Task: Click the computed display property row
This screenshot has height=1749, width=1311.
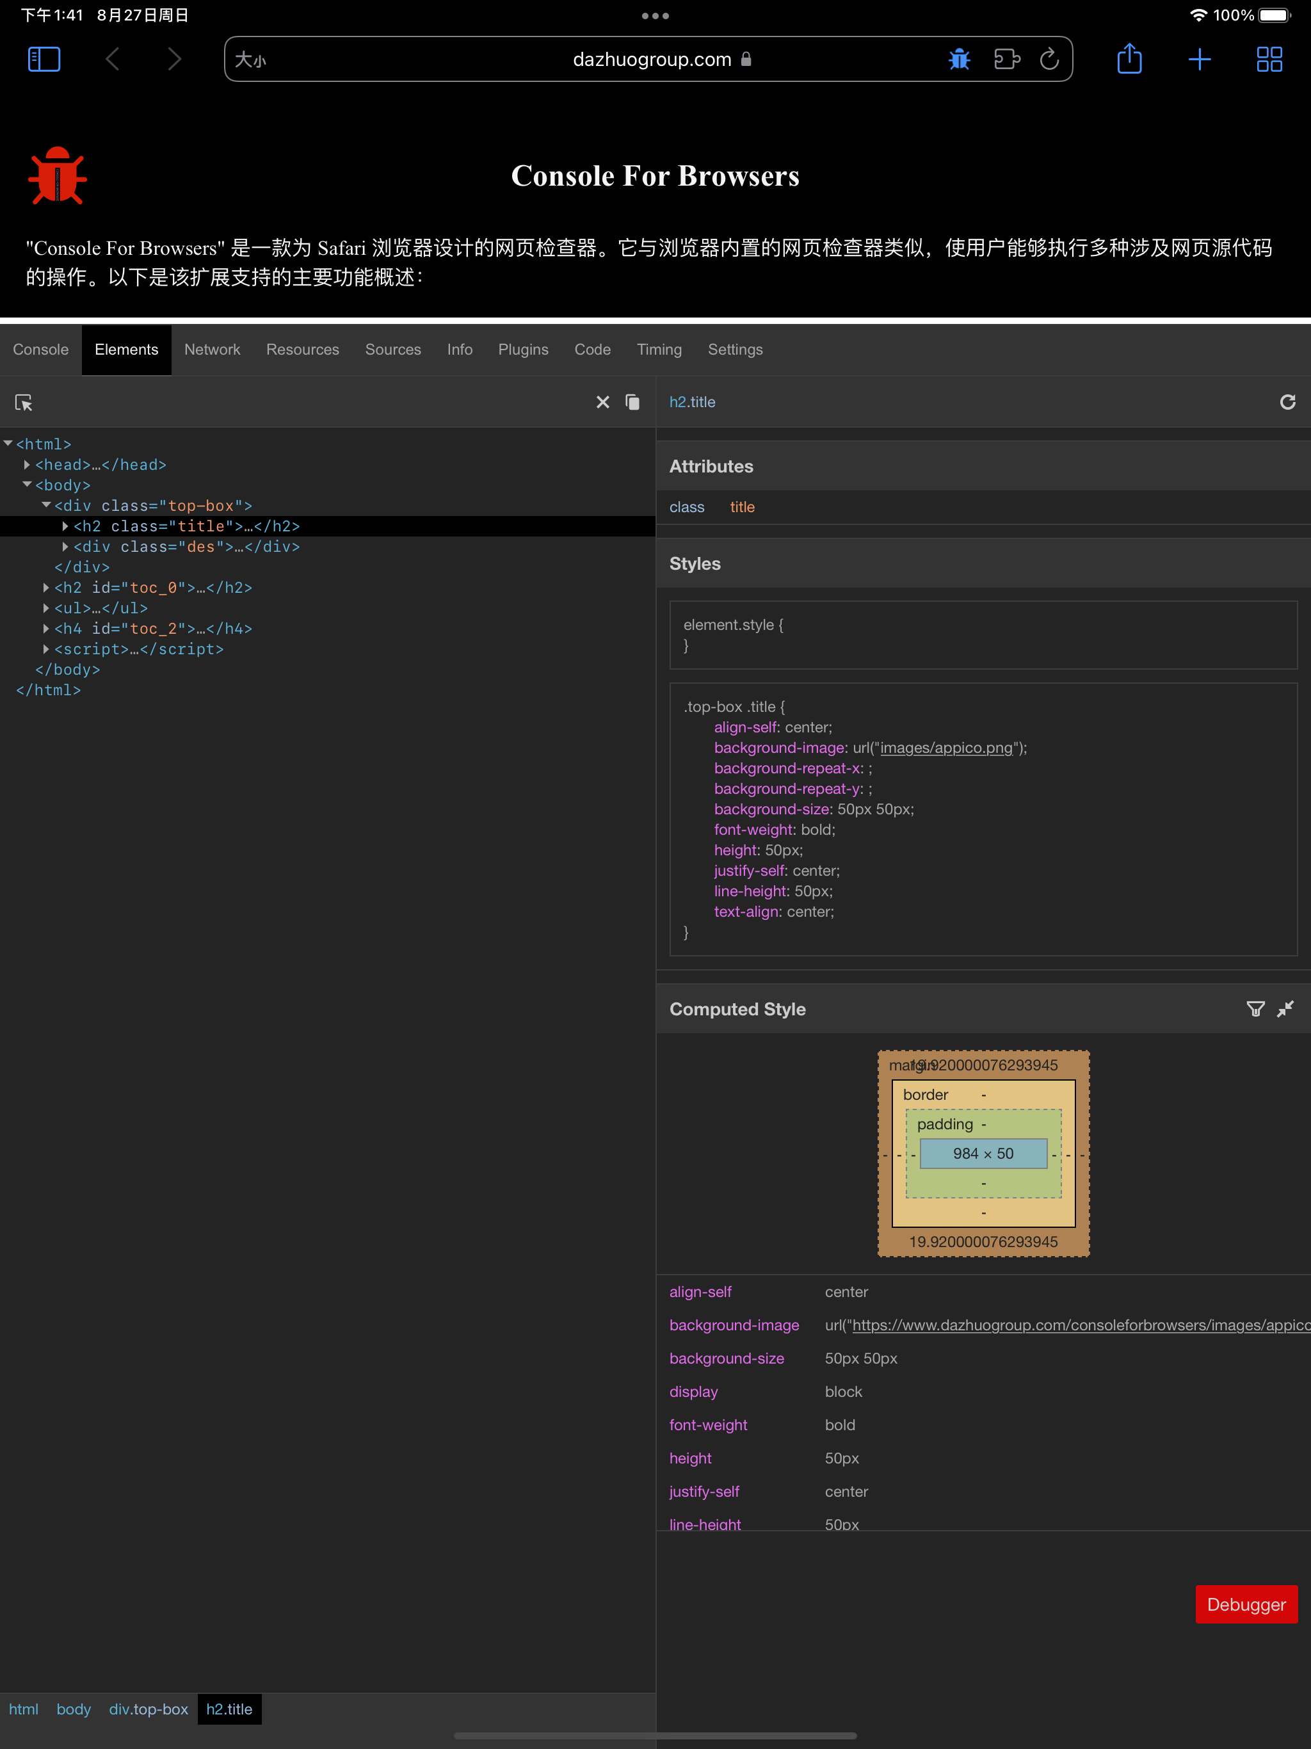Action: click(983, 1392)
